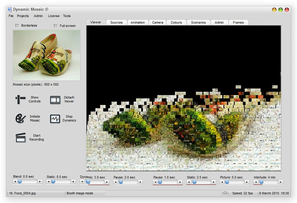Enable the Borderless checkbox
This screenshot has height=203, width=297.
point(17,25)
